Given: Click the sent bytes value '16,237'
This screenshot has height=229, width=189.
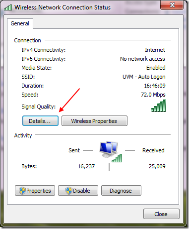Looking at the screenshot, I should click(86, 166).
